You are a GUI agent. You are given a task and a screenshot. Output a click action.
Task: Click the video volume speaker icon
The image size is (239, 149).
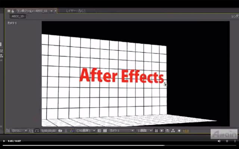point(219,141)
